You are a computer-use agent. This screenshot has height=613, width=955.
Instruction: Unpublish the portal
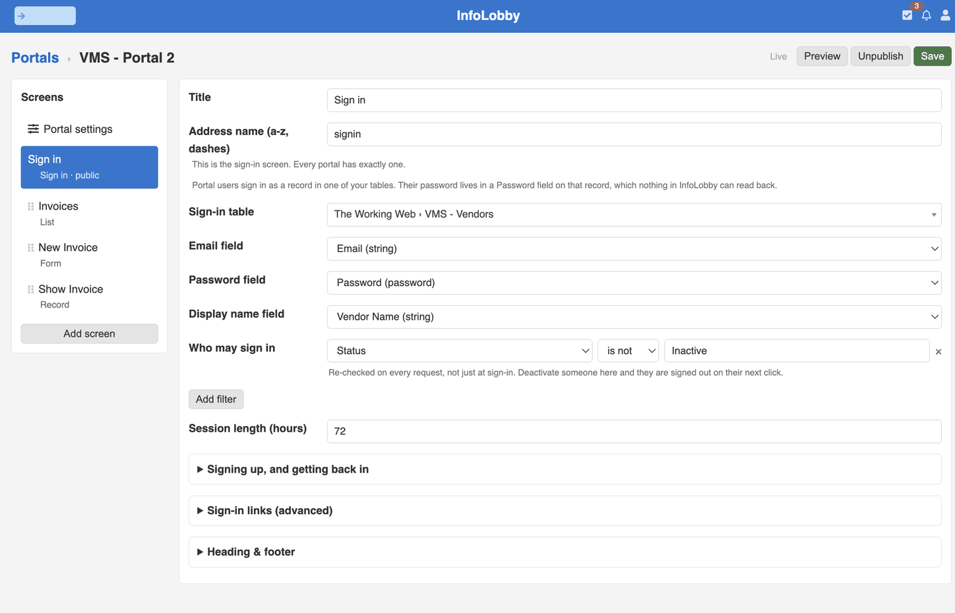[880, 56]
